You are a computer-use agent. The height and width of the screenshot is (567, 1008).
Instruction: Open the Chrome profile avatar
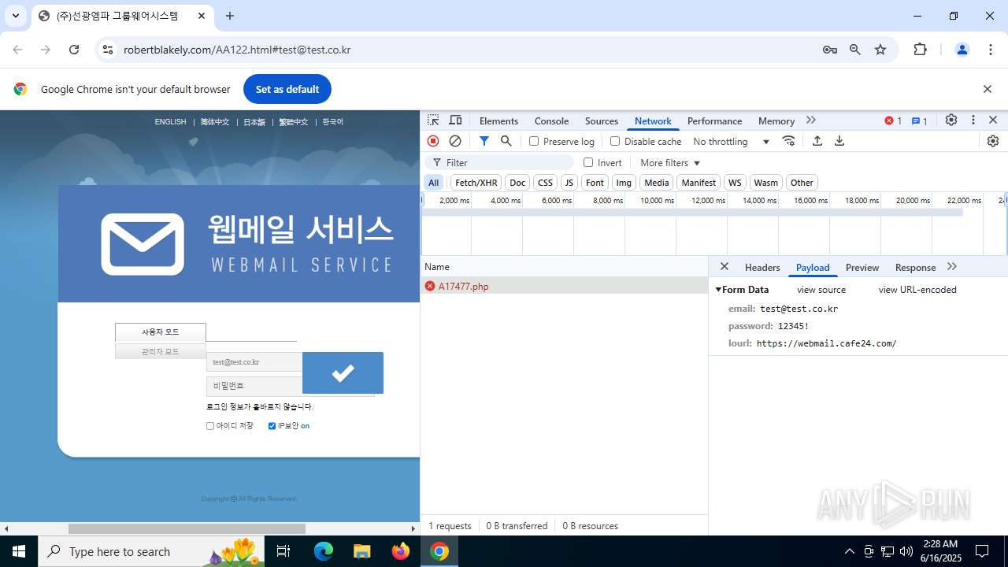coord(962,50)
